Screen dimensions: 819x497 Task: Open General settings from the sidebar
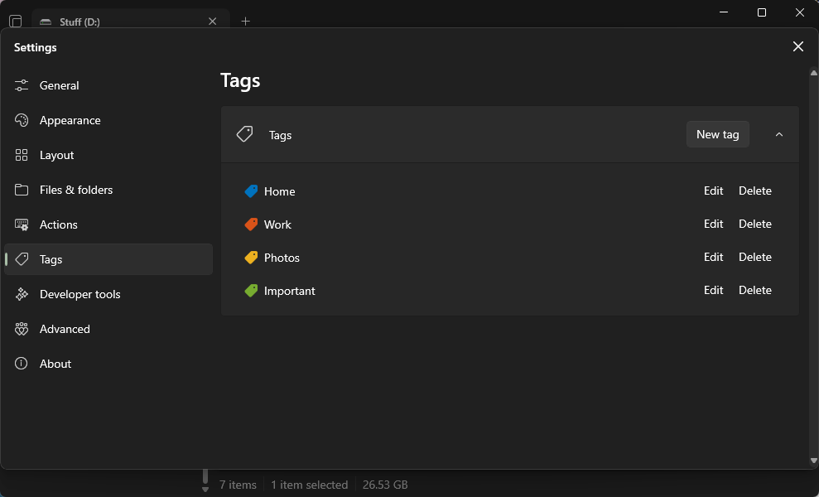click(60, 85)
